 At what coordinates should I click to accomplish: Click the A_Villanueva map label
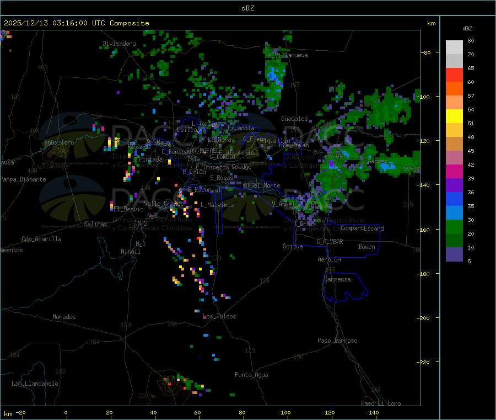click(x=288, y=55)
